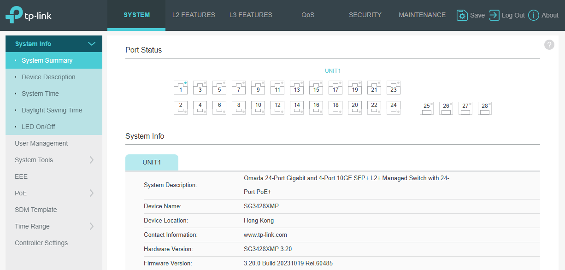This screenshot has width=565, height=270.
Task: Click the Save text button
Action: 477,15
